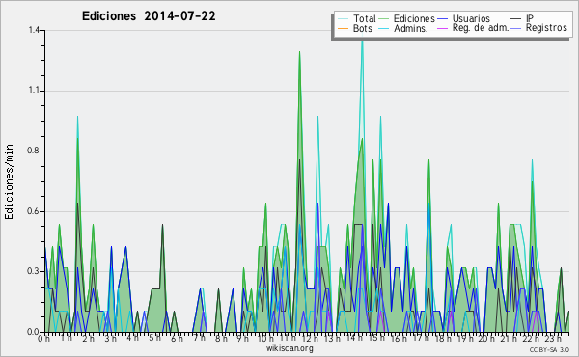This screenshot has width=579, height=357.
Task: Click the 1.4 y-axis value
Action: [x=34, y=30]
